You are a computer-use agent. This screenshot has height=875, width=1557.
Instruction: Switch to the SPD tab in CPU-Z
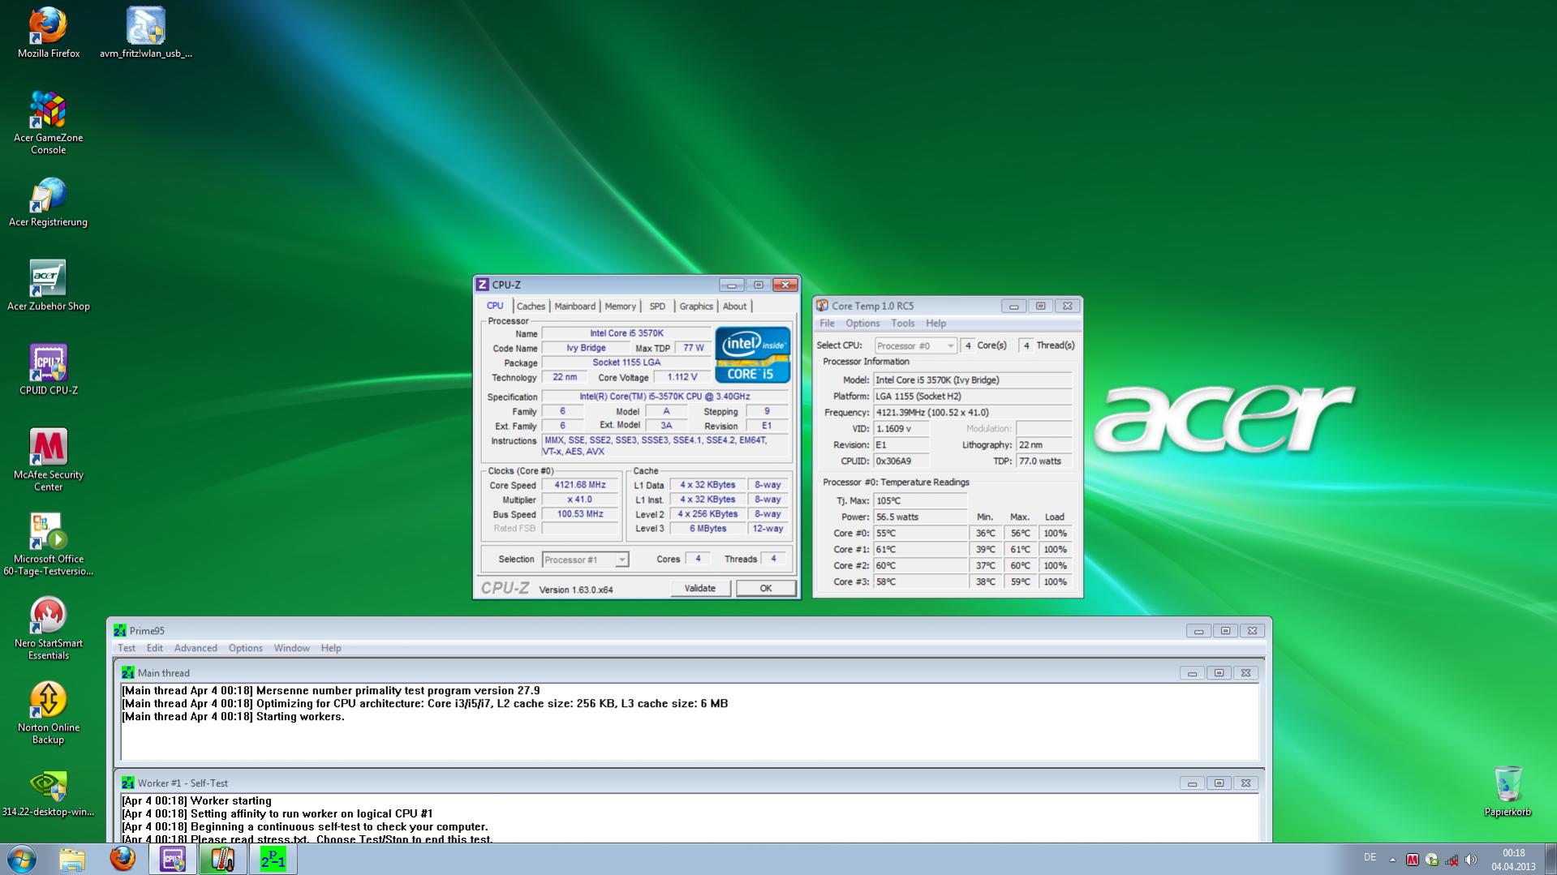tap(657, 306)
